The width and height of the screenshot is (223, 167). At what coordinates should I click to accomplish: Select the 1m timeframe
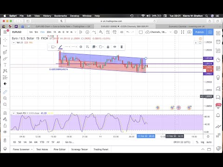pyautogui.click(x=31, y=32)
